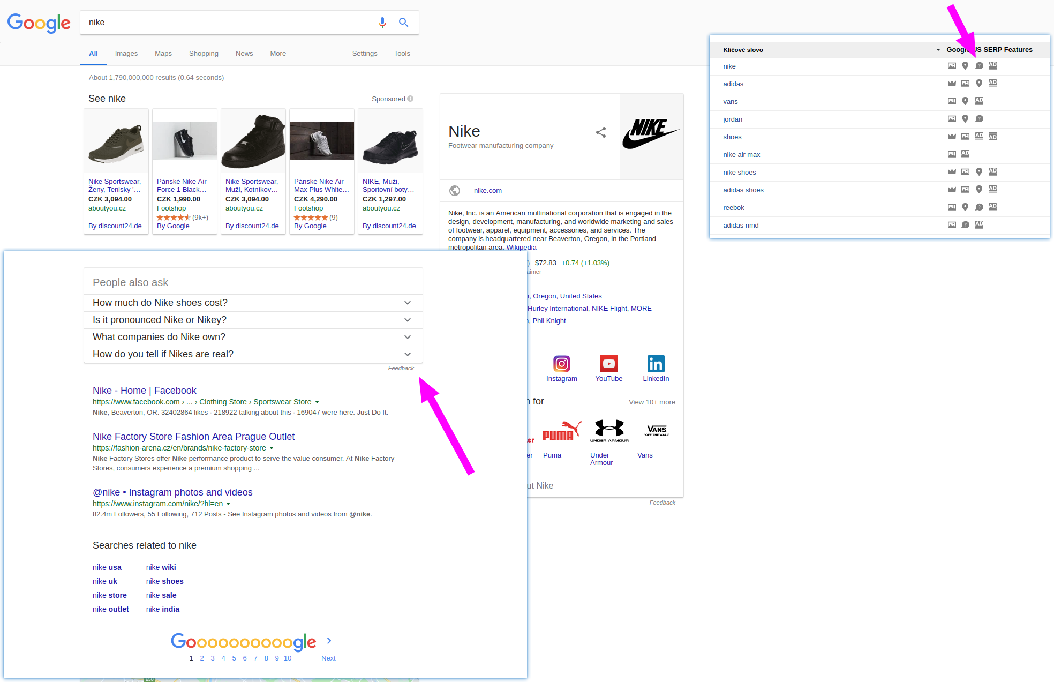Click the Vans logo

pos(657,430)
